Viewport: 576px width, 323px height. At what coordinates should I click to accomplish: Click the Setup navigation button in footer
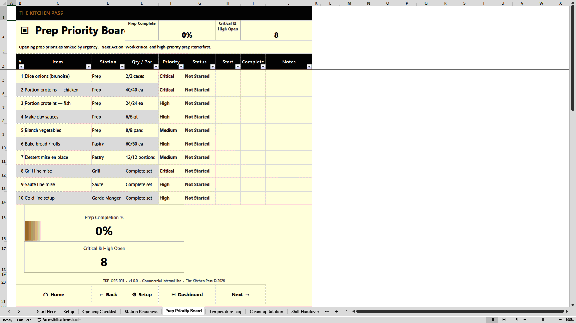click(x=142, y=294)
